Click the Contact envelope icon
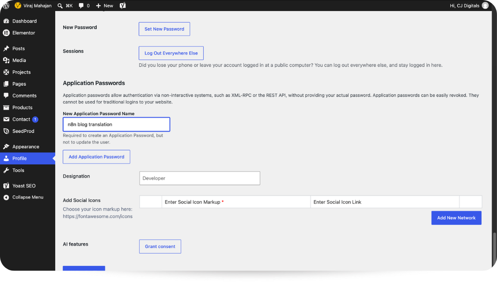The height and width of the screenshot is (286, 497). 6,119
